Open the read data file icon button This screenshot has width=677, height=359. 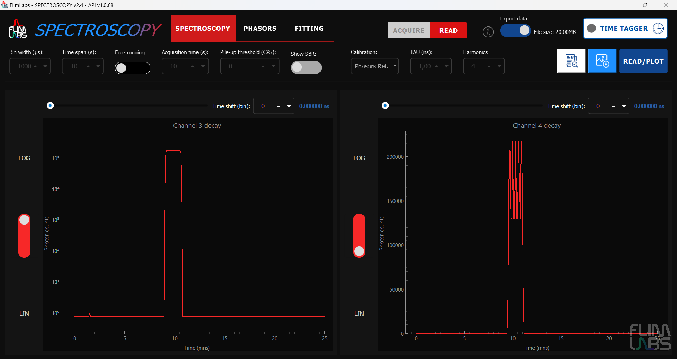[x=571, y=61]
